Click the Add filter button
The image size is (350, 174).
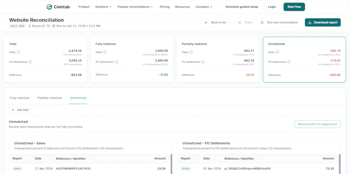[20, 110]
